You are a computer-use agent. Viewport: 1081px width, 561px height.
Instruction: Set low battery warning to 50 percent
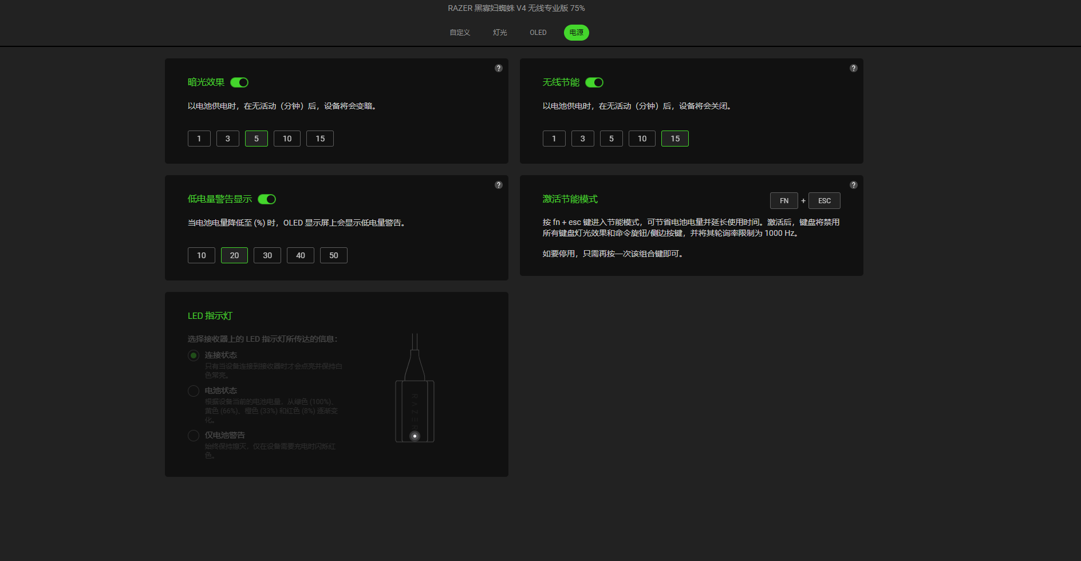pyautogui.click(x=334, y=255)
